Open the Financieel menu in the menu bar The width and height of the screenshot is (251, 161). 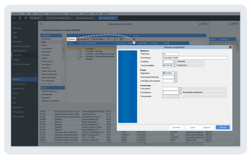pos(41,14)
